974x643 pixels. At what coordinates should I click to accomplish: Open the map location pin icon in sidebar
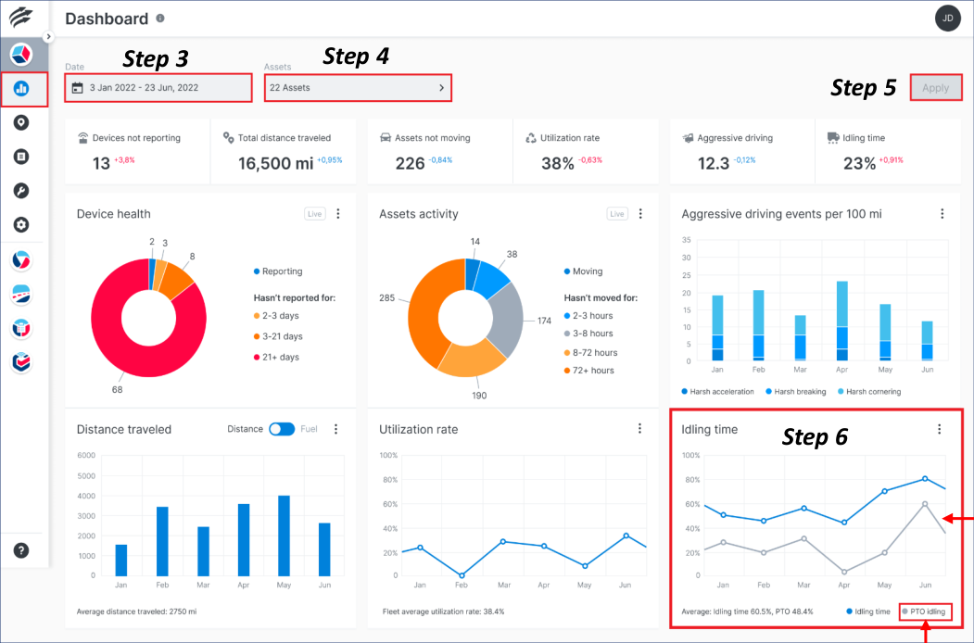21,122
